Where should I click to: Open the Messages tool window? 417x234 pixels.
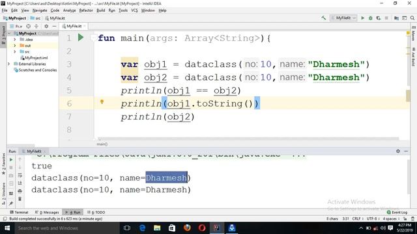pyautogui.click(x=47, y=213)
